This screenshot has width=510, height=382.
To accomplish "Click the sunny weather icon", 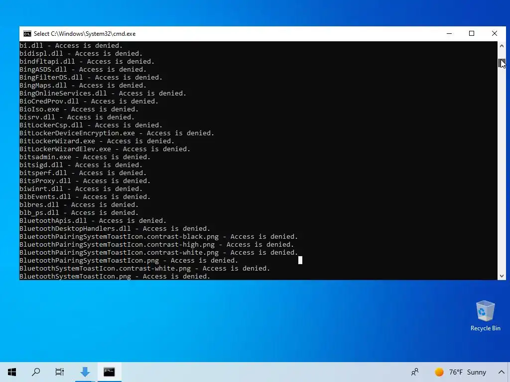I will [439, 372].
